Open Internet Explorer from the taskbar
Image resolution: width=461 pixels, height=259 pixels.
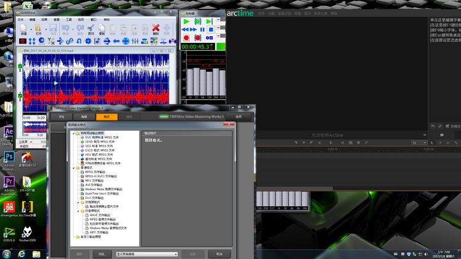22,254
